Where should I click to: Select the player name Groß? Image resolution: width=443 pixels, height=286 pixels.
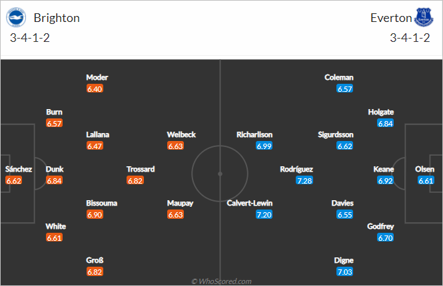95,260
